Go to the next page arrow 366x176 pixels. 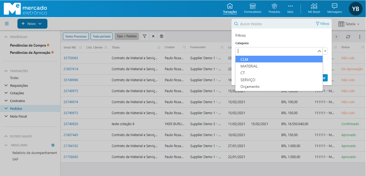point(336,37)
